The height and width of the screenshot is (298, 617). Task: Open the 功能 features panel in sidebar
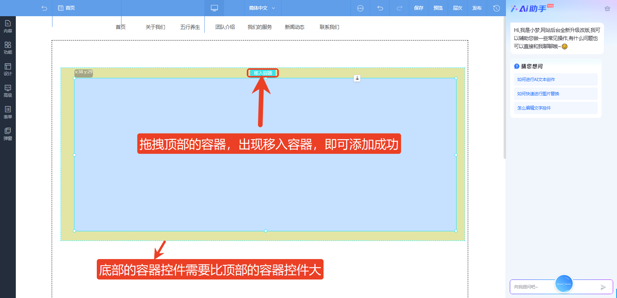pos(8,48)
